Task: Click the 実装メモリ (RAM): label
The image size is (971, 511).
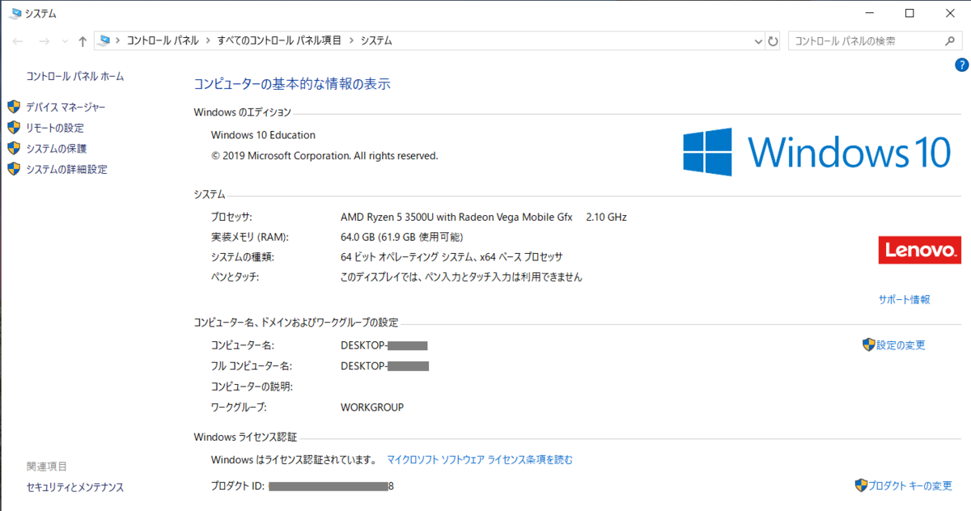Action: 249,237
